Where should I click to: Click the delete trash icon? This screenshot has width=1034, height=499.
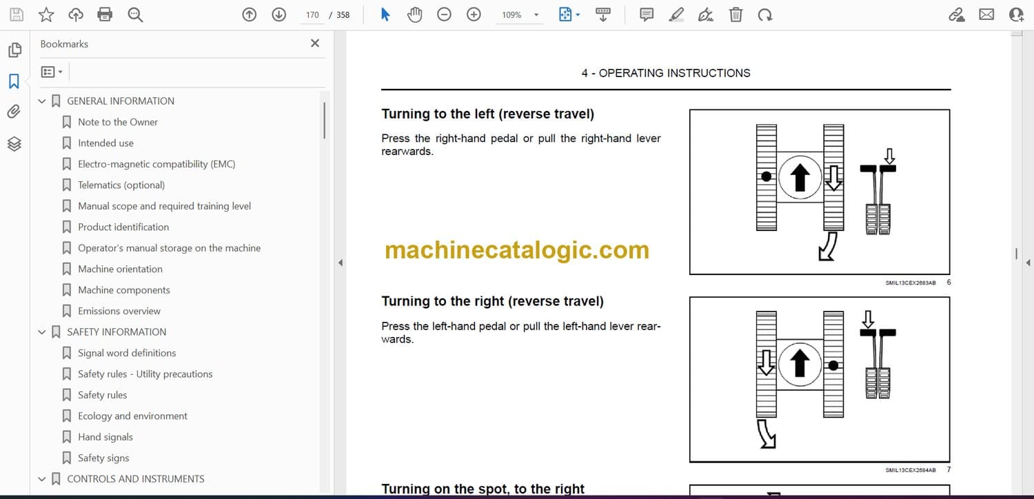pos(736,14)
